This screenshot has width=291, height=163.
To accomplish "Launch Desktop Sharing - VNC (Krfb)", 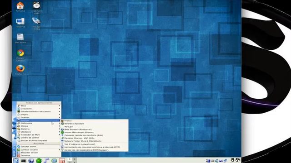I will click(95, 138).
